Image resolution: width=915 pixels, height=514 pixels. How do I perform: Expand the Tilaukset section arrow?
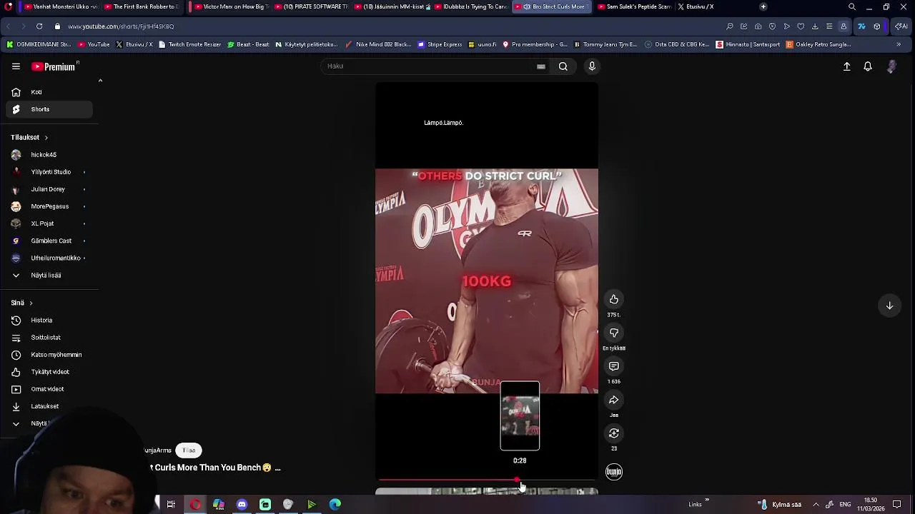(x=46, y=137)
